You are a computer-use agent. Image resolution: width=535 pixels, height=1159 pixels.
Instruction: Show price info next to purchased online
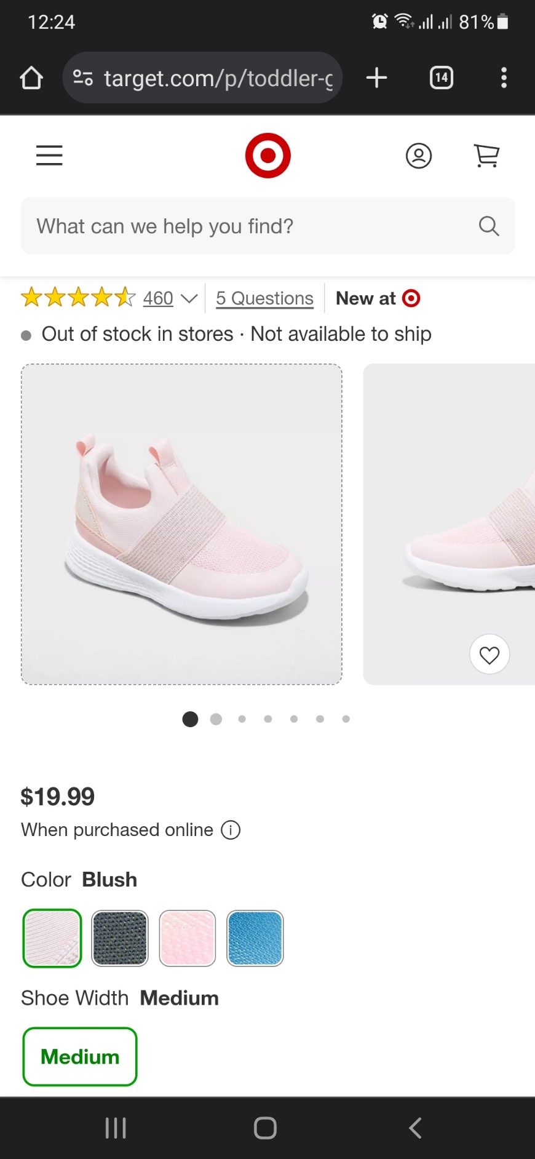[x=231, y=830]
